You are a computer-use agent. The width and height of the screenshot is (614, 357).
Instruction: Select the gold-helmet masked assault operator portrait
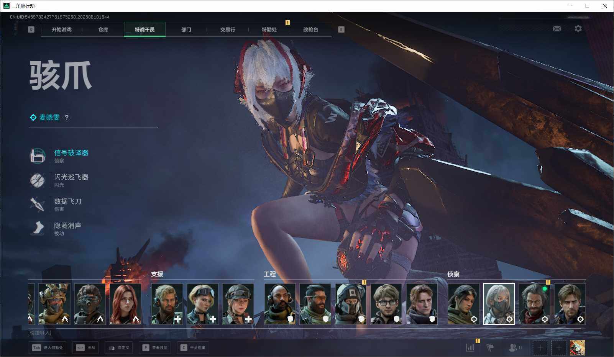click(54, 304)
